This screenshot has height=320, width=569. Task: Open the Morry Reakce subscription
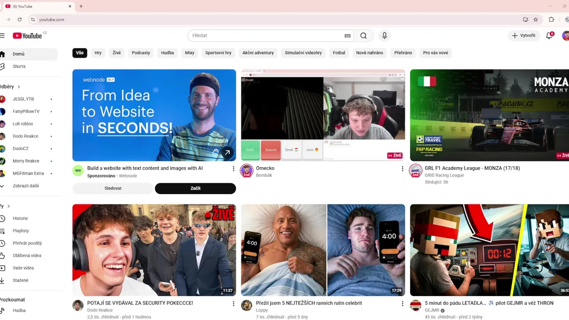coord(27,161)
